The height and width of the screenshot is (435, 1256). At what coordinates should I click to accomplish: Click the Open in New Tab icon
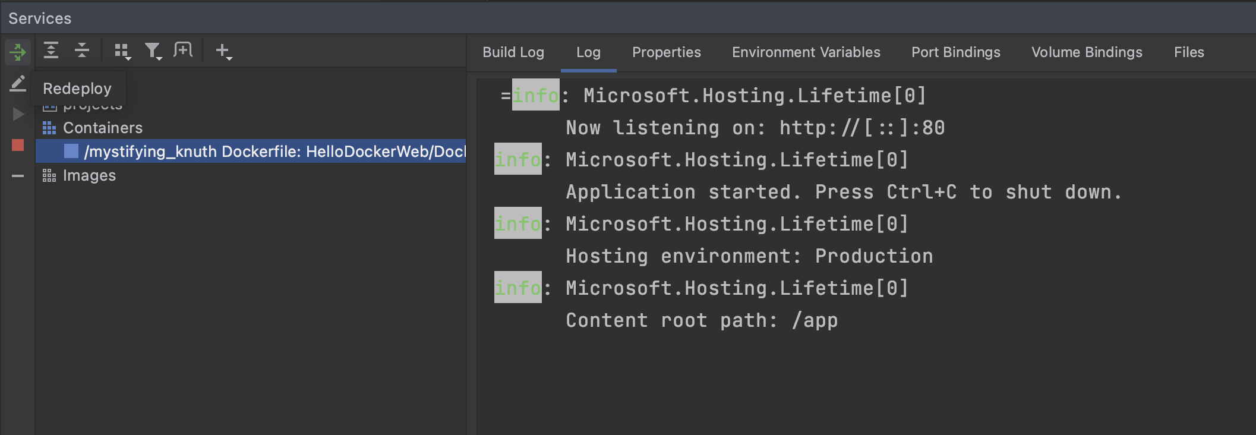coord(183,51)
